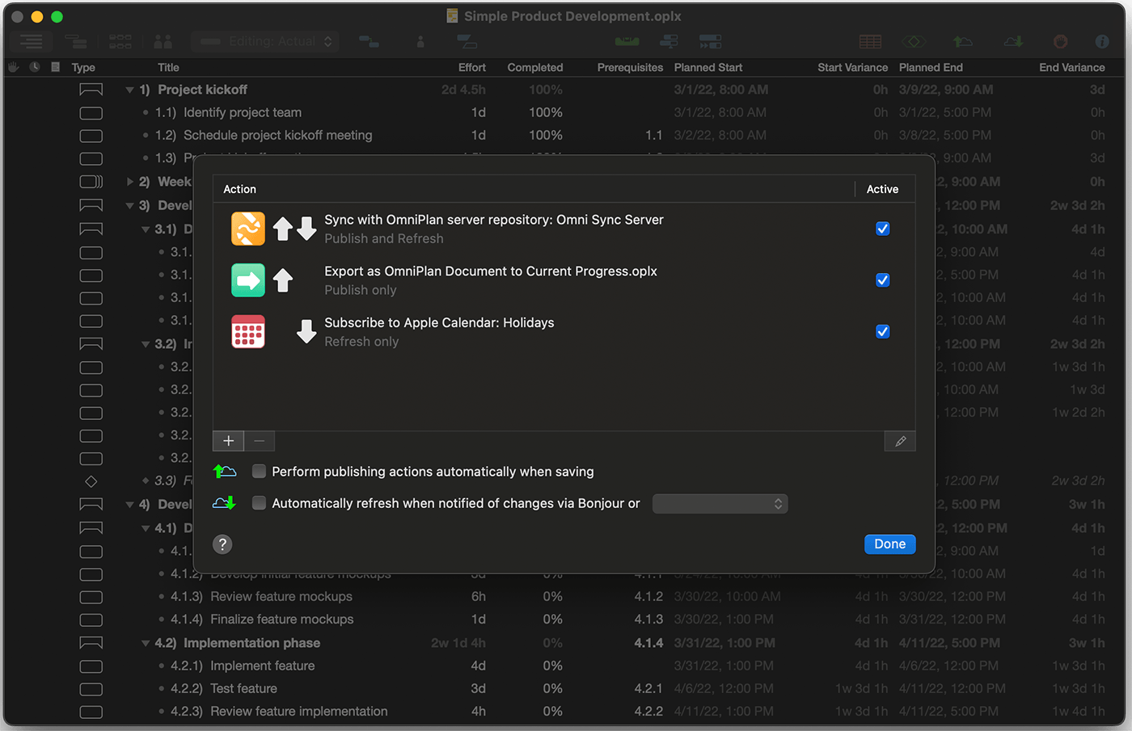Open help with the question mark button
The image size is (1132, 731).
[x=222, y=544]
